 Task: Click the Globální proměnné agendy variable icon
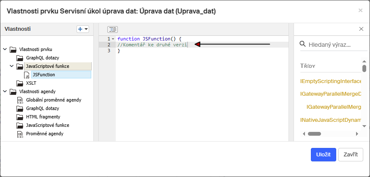[20, 100]
